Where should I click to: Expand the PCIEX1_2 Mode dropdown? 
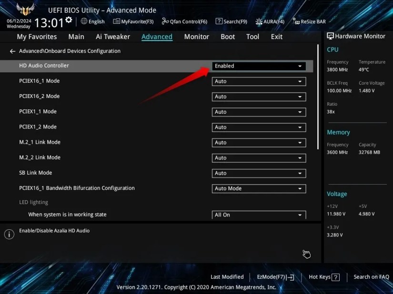[259, 127]
